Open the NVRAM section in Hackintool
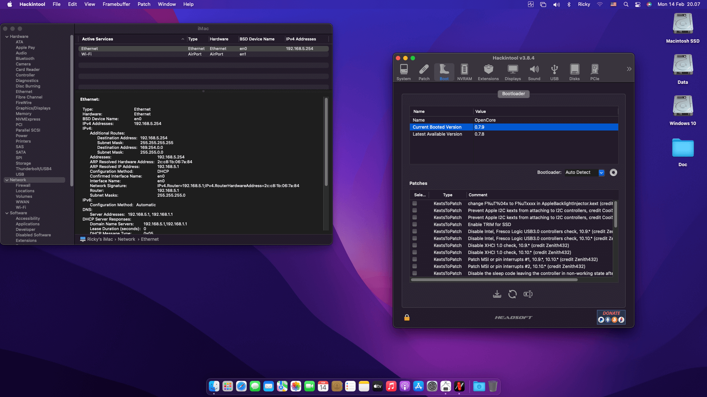This screenshot has height=397, width=707. 464,72
